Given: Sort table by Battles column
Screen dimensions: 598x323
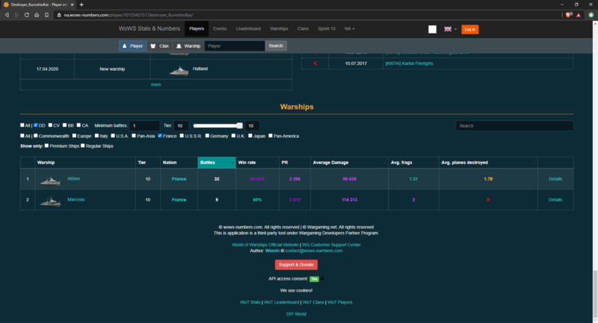Looking at the screenshot, I should pyautogui.click(x=215, y=162).
